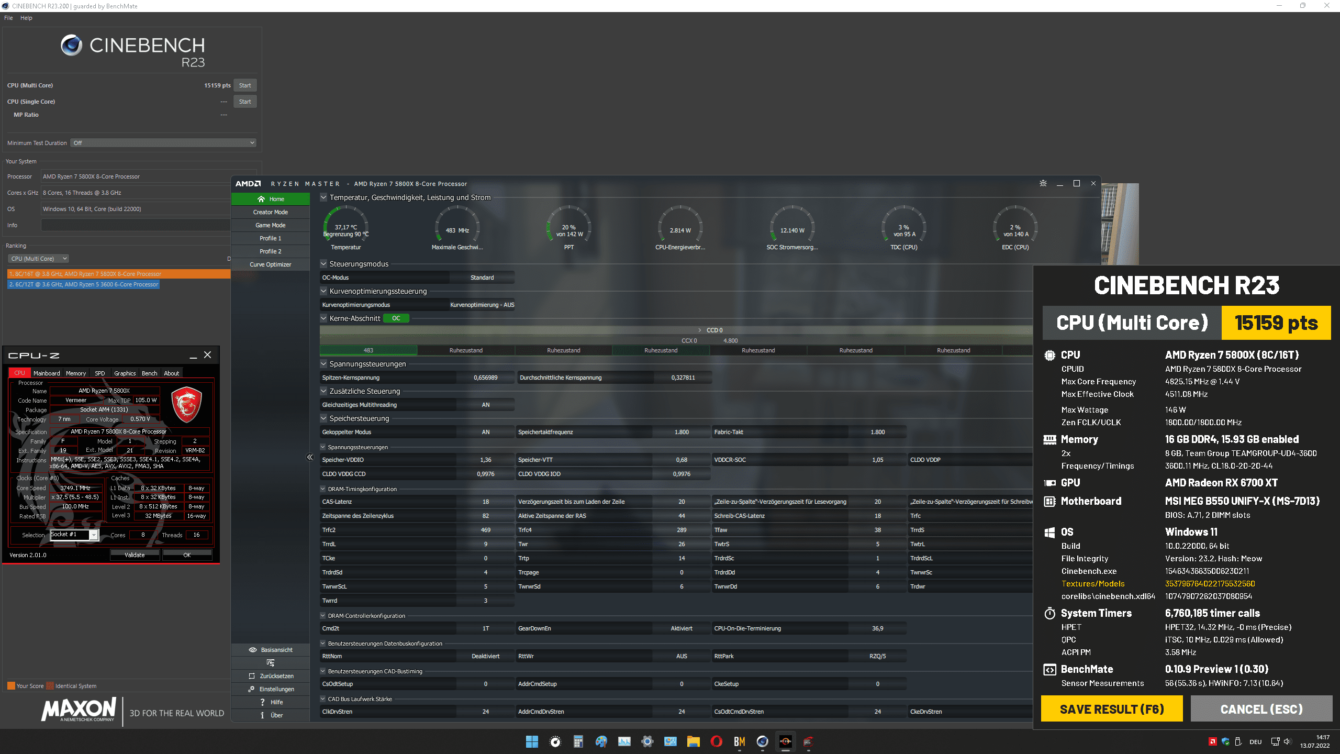Open Paint from the taskbar
1340x754 pixels.
coord(601,741)
